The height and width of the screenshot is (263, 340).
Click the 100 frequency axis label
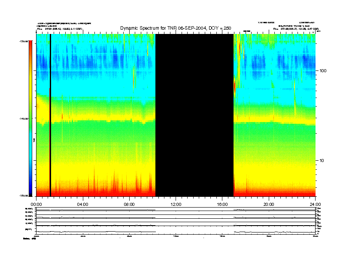(323, 71)
